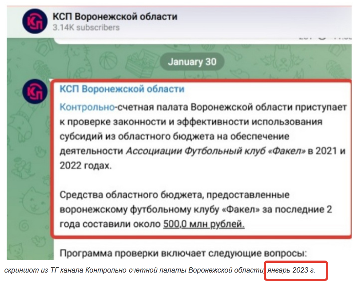
Task: Click the "Программа проверки включает следующие вопросы" line
Action: (182, 253)
